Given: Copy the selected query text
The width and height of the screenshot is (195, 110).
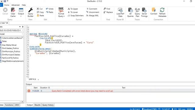Looking at the screenshot, I should (40, 12).
